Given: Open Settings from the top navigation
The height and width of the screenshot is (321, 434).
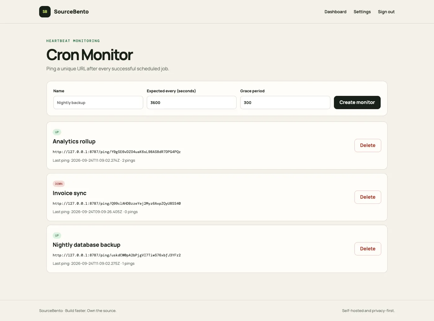Looking at the screenshot, I should click(x=362, y=12).
